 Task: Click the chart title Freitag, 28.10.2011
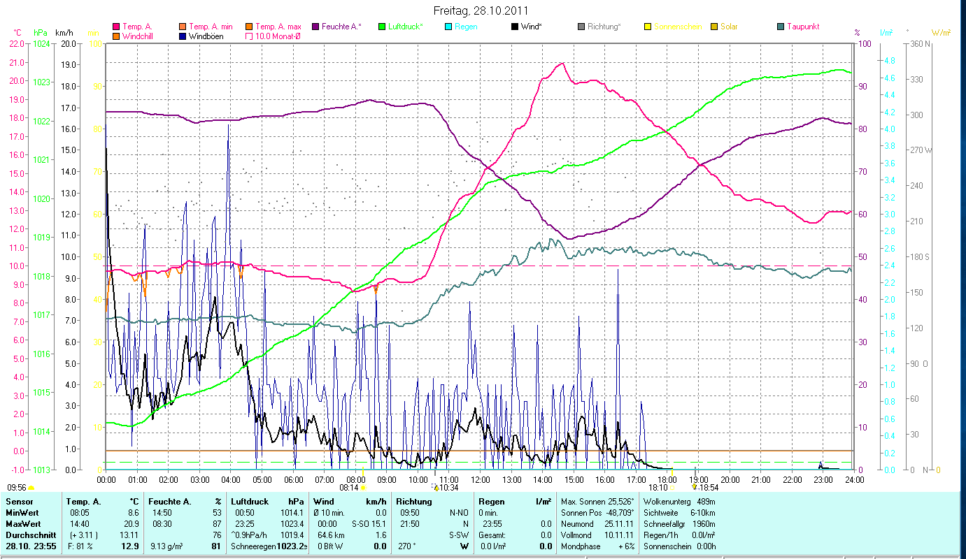click(481, 10)
